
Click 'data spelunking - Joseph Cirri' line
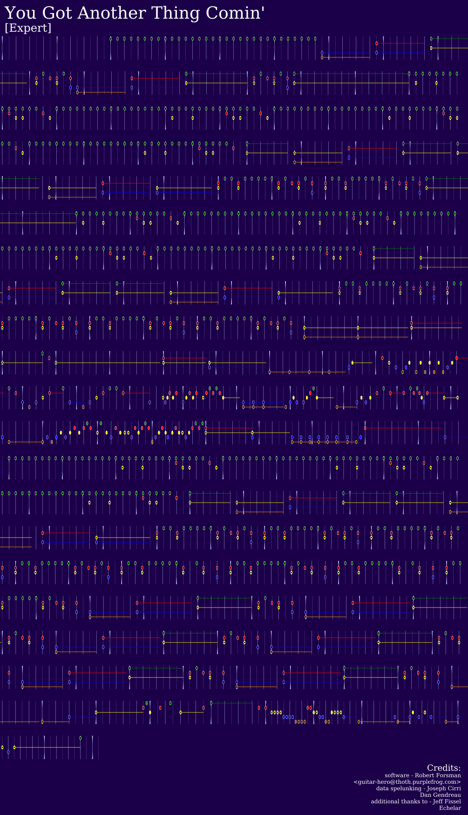click(x=419, y=788)
